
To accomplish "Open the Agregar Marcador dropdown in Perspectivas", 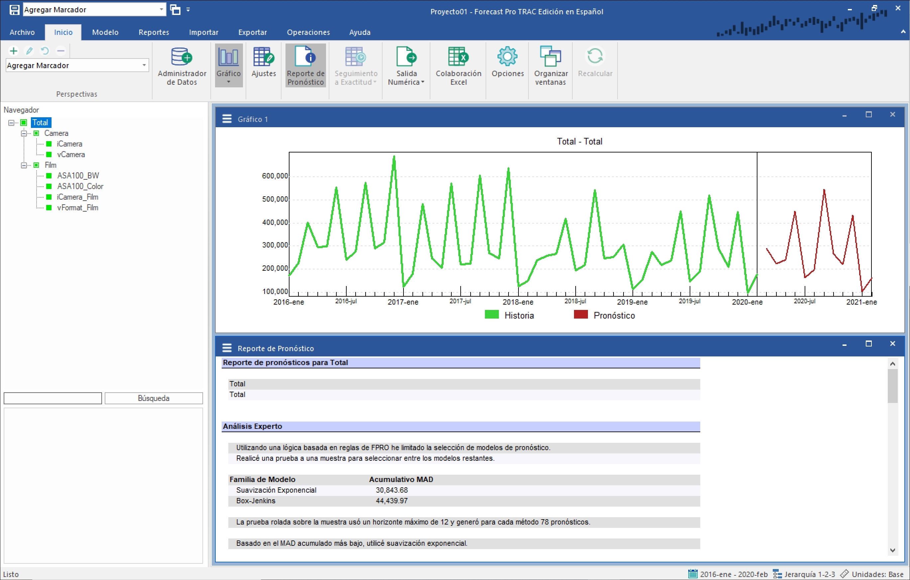I will (x=144, y=65).
